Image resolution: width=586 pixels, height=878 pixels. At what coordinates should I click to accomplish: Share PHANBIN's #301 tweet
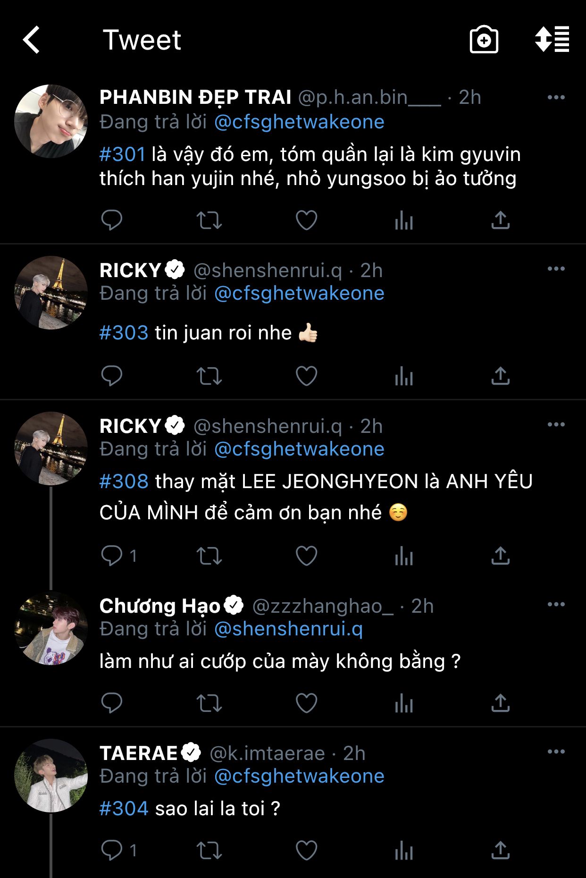pos(500,220)
